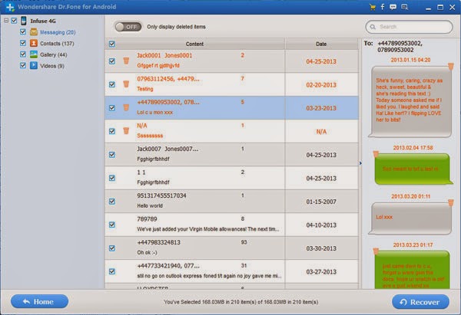Click the 03-27-2013 date cell
Viewport: 461px width, 315px height.
[321, 271]
